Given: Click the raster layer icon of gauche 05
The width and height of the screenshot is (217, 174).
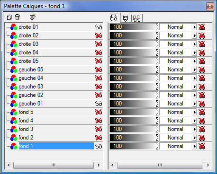Looking at the screenshot, I should (14, 70).
